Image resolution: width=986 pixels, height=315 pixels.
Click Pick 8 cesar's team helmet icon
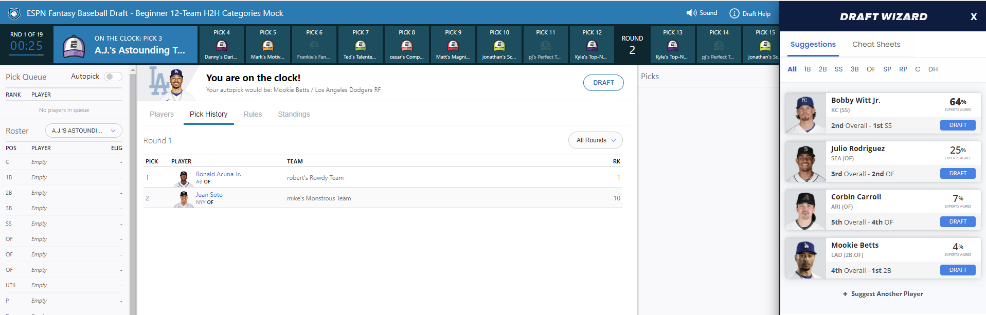(407, 45)
